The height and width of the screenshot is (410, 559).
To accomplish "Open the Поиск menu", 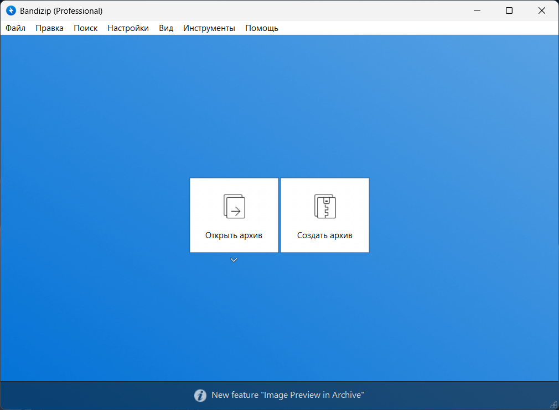I will pos(86,28).
